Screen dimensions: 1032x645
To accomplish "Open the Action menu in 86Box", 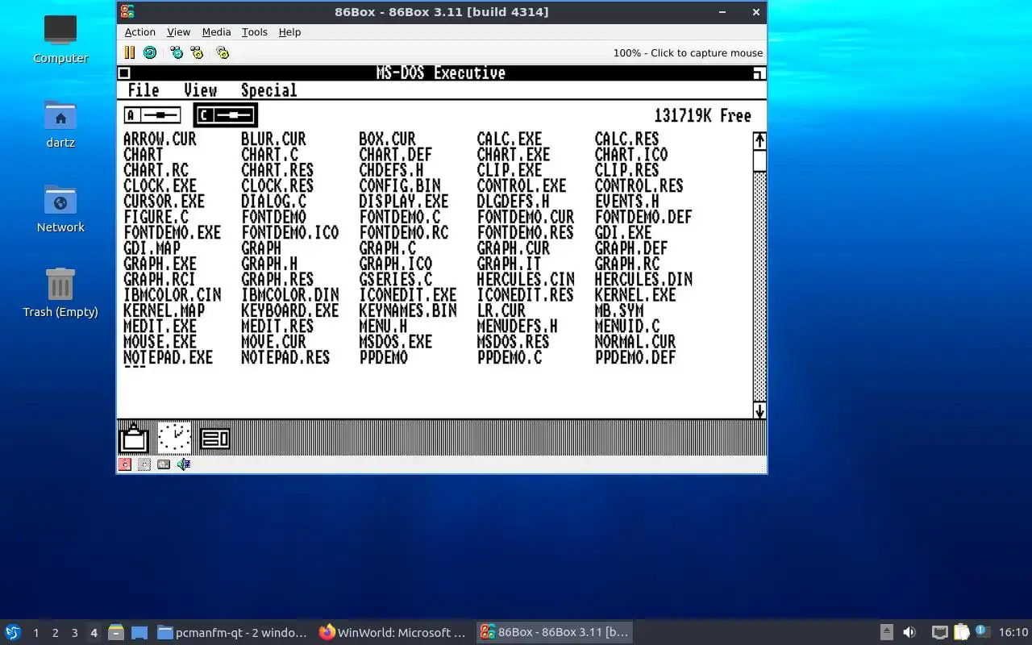I will tap(140, 32).
